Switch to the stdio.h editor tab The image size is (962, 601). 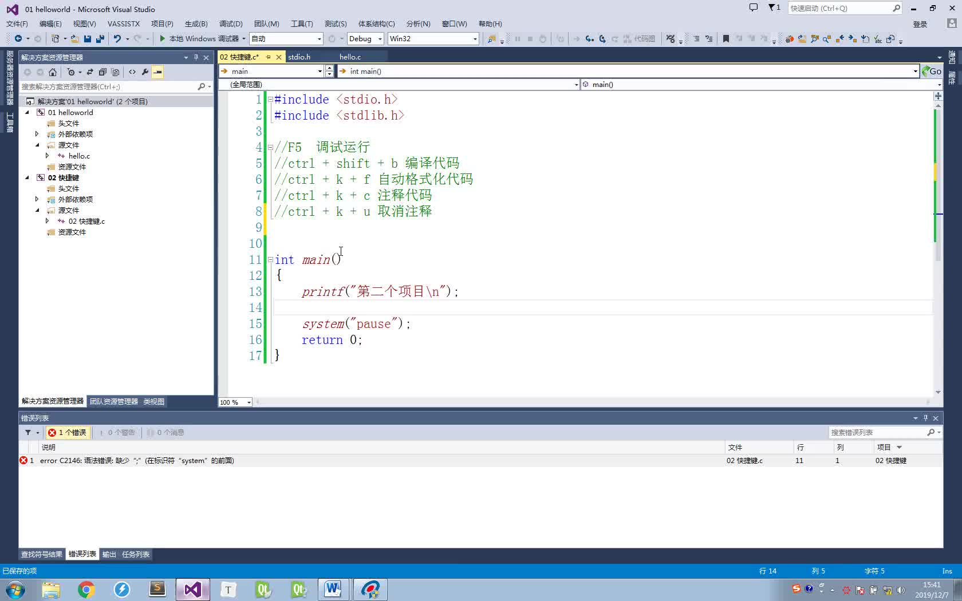pyautogui.click(x=299, y=57)
